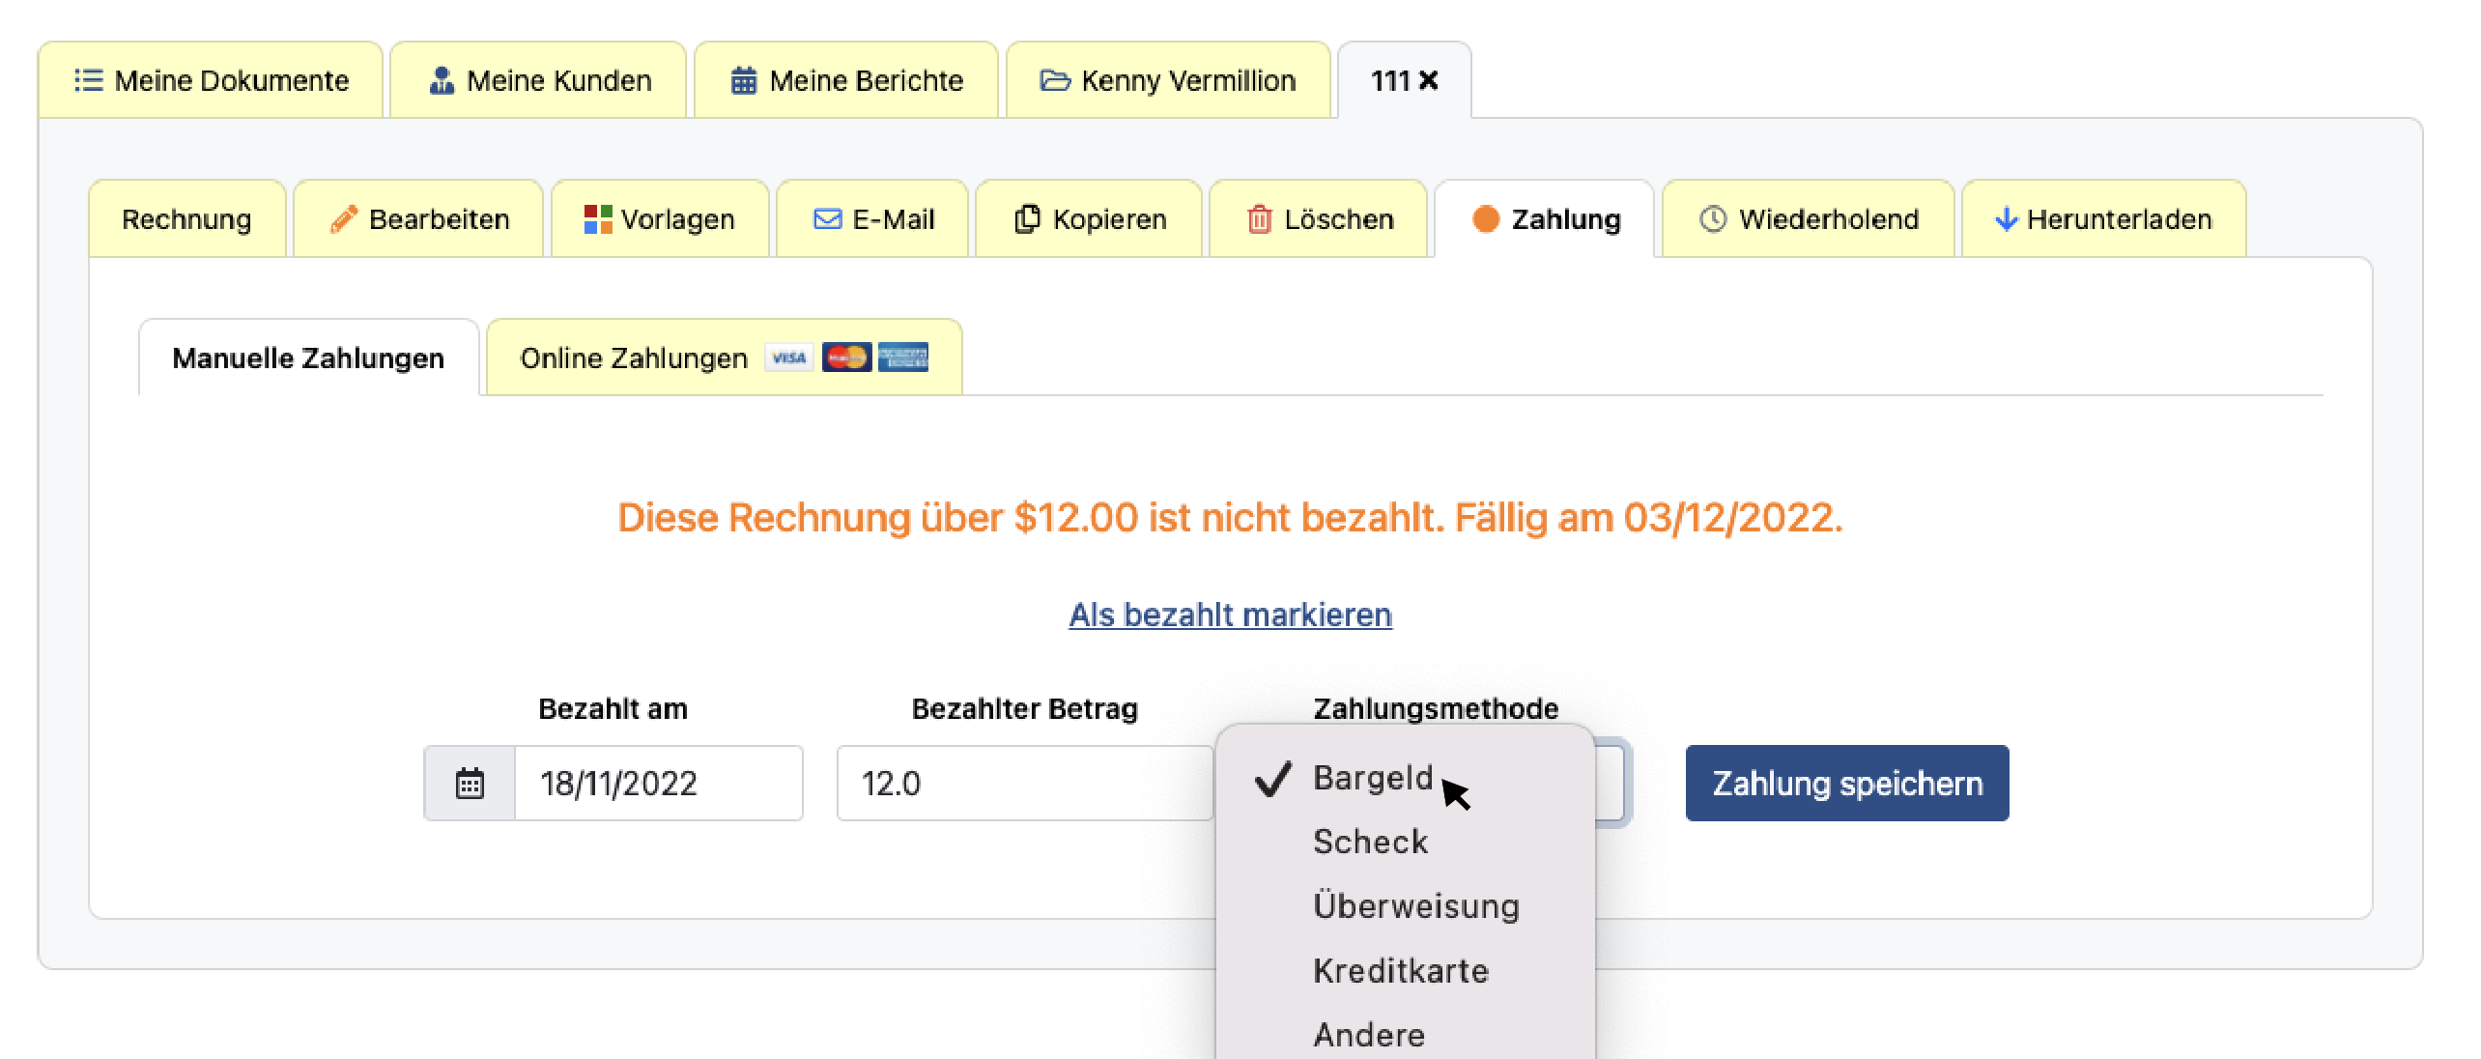2481x1059 pixels.
Task: Open the E-Mail tab
Action: [872, 219]
